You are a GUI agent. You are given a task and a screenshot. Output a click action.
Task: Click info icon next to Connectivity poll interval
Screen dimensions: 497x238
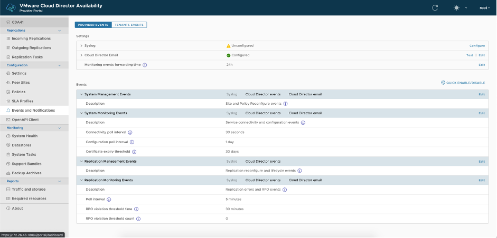(130, 132)
